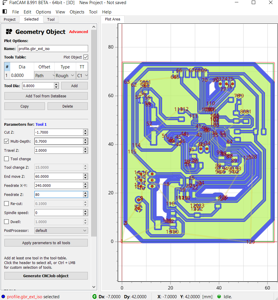278x300 pixels.
Task: Open the Type Rough dropdown
Action: pyautogui.click(x=65, y=75)
